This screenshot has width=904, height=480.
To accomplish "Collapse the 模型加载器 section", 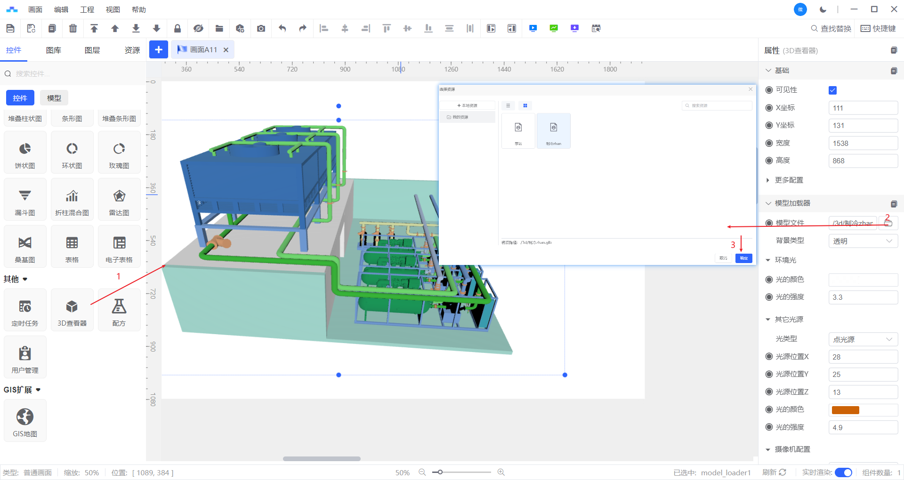I will (768, 203).
